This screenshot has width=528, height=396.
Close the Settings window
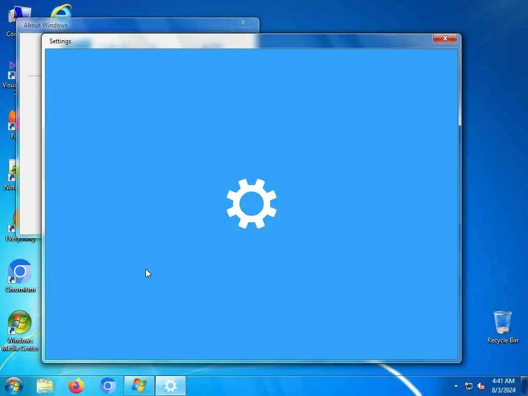pos(445,38)
